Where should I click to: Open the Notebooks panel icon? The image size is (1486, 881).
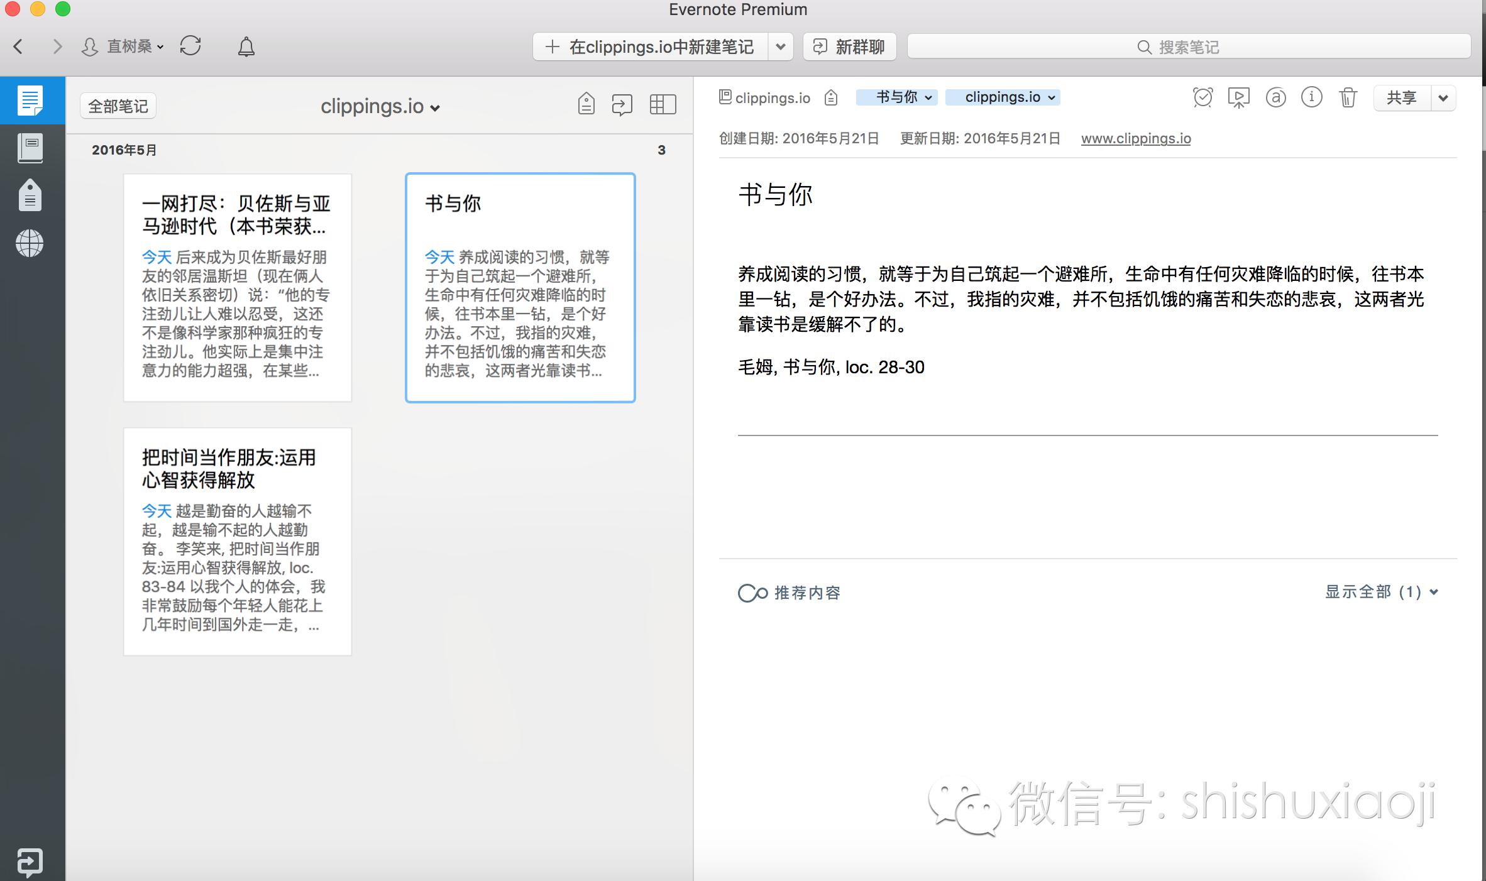click(x=31, y=148)
